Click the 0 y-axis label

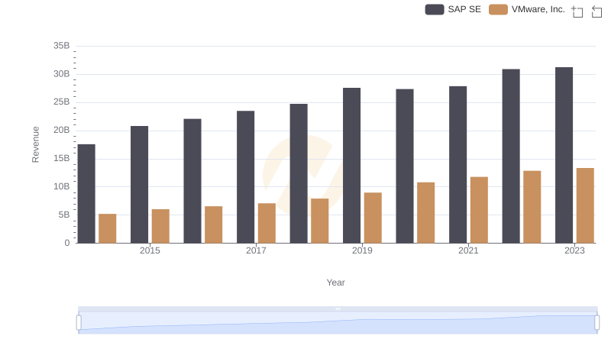[x=67, y=243]
